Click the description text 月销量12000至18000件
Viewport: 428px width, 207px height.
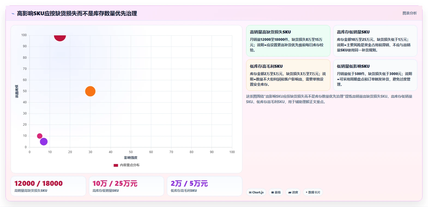(x=287, y=45)
